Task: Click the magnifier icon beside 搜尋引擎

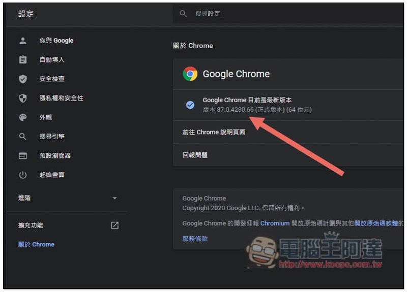Action: pos(22,137)
